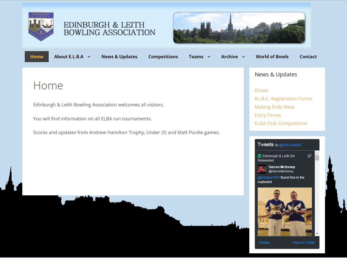Click the tweet feed scroll up arrow
The width and height of the screenshot is (347, 258).
pos(317,153)
